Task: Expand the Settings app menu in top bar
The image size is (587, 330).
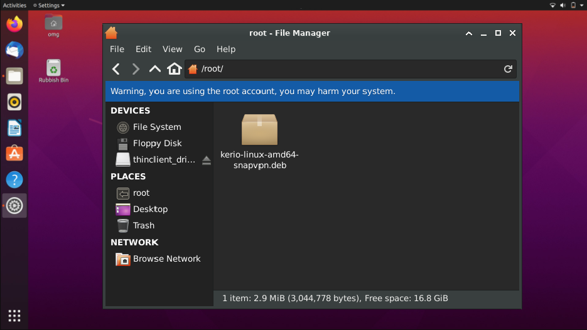Action: pyautogui.click(x=49, y=5)
